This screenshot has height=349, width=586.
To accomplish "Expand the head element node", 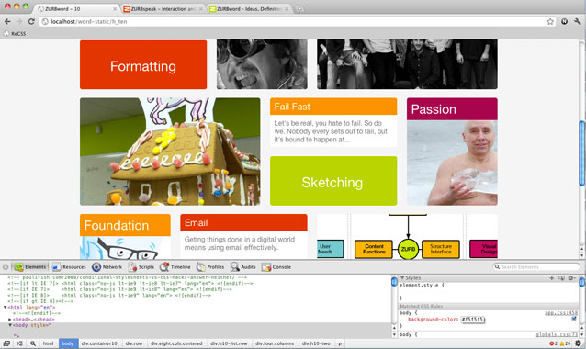I will pyautogui.click(x=10, y=319).
